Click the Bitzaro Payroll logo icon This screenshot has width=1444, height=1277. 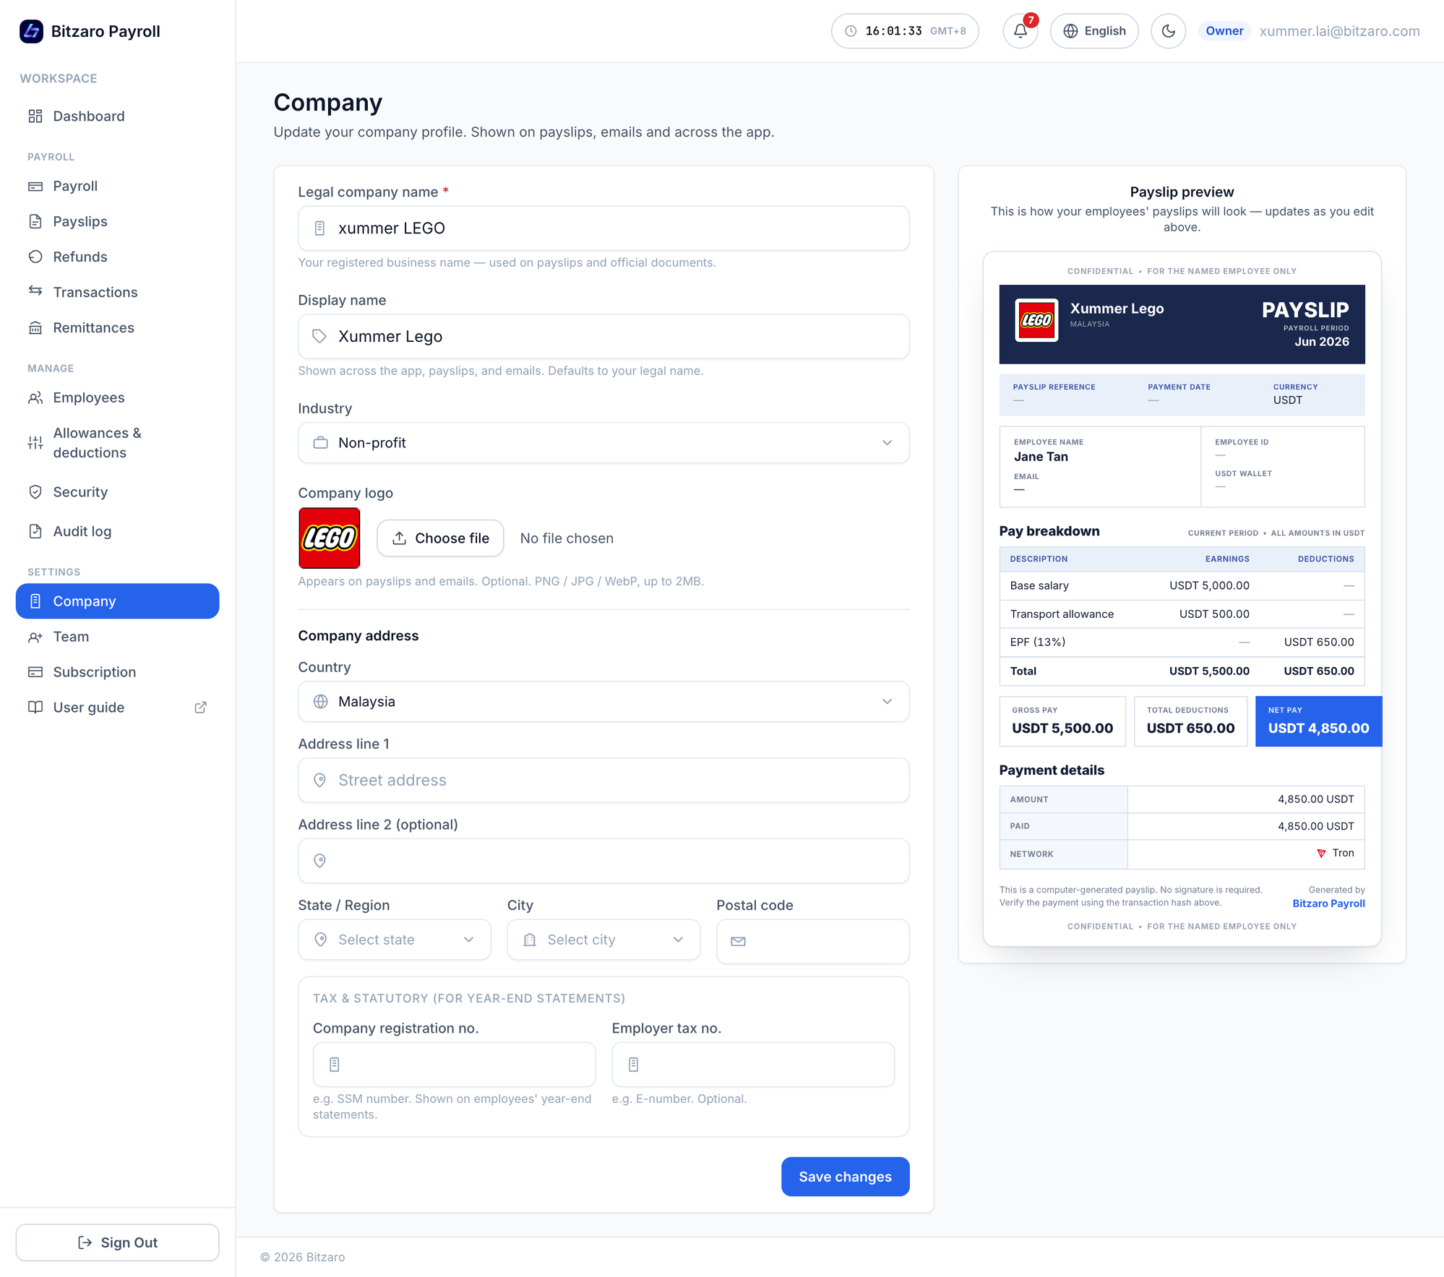31,31
